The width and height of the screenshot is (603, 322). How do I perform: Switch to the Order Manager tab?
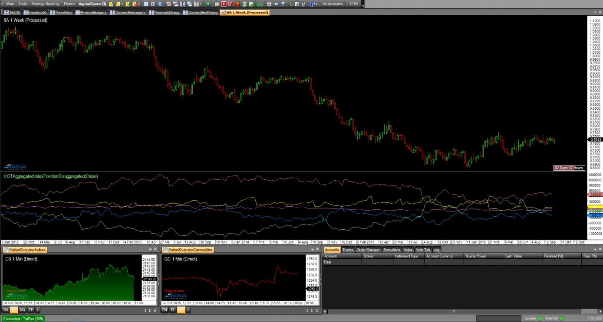368,250
